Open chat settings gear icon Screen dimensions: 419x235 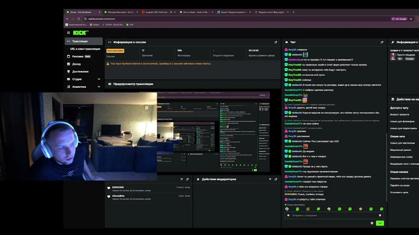click(372, 223)
